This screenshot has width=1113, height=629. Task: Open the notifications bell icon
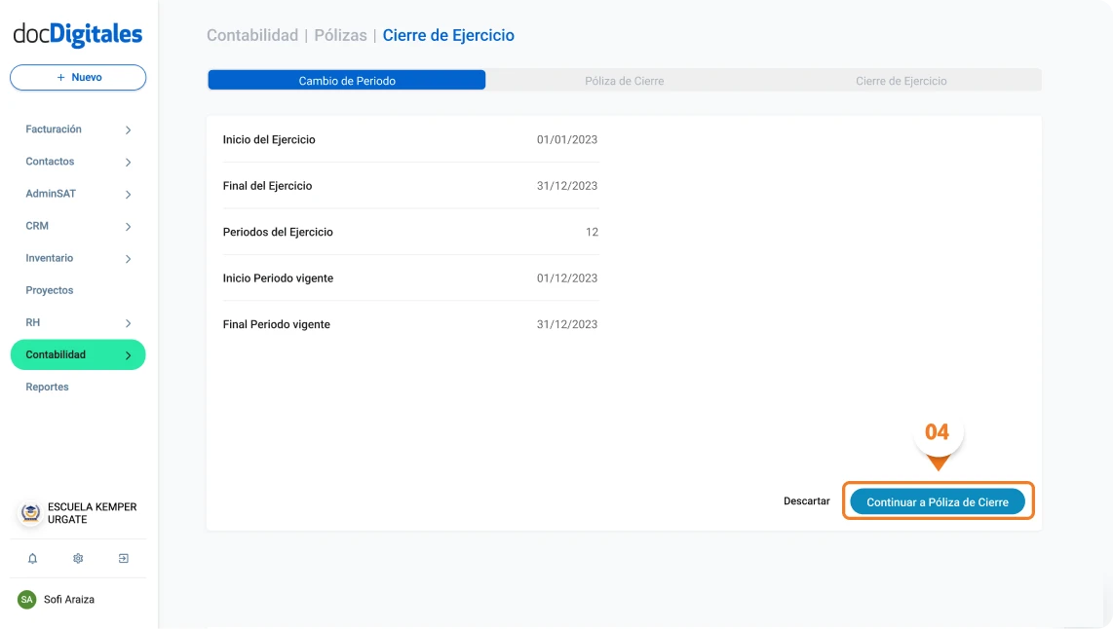pos(32,558)
